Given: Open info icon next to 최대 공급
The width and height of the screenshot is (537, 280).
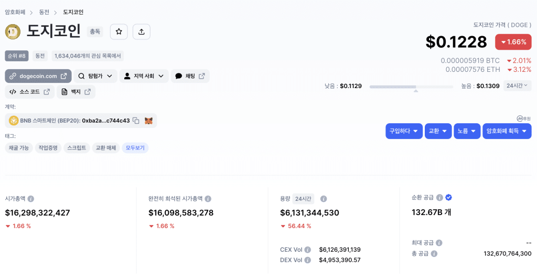Looking at the screenshot, I should pyautogui.click(x=439, y=243).
